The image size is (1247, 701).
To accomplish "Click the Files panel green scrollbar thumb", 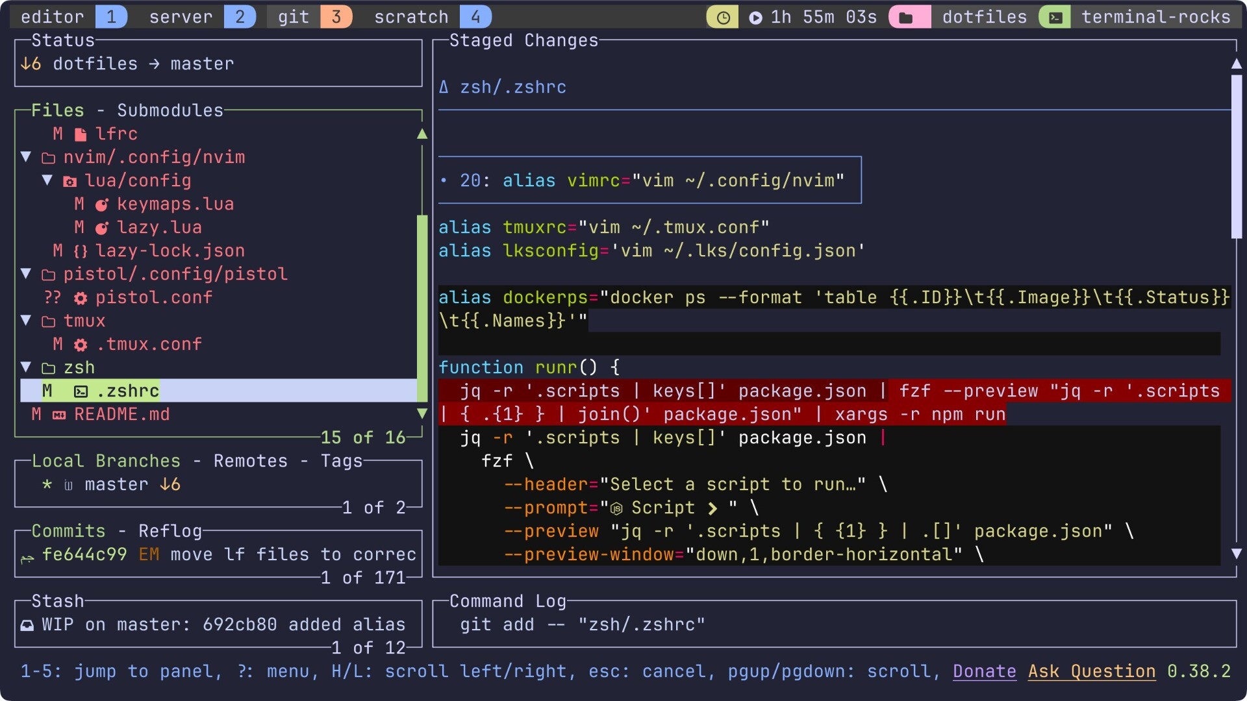I will [x=422, y=308].
